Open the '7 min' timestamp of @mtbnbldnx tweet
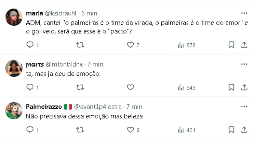This screenshot has width=253, height=142. (x=95, y=64)
